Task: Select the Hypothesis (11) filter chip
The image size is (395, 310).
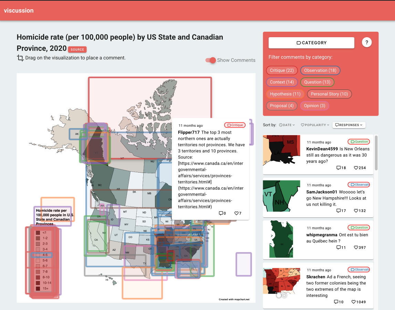Action: pyautogui.click(x=285, y=94)
